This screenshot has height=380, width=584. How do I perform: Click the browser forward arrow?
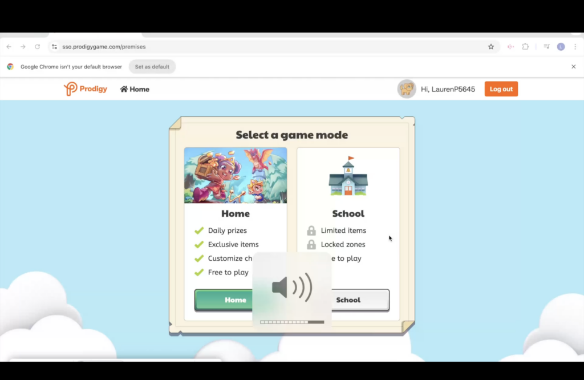click(x=23, y=47)
